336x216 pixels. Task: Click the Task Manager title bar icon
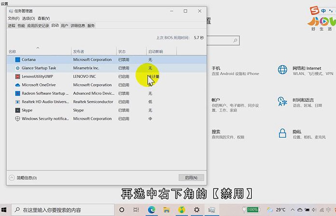(11, 11)
